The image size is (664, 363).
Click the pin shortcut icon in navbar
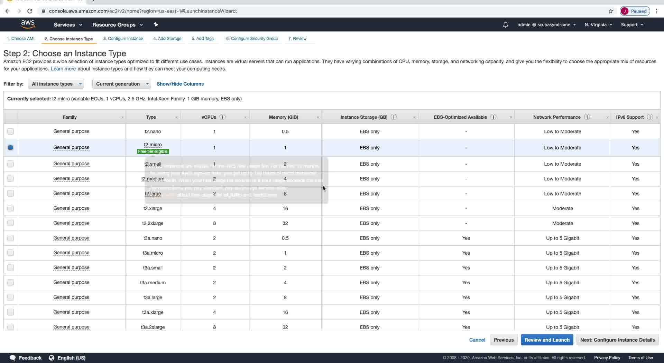point(156,24)
